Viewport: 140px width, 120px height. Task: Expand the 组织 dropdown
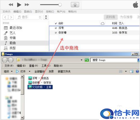[x=8, y=71]
